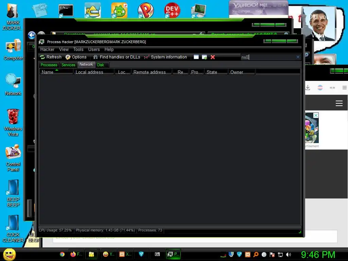348x261 pixels.
Task: Sort by the Name column header
Action: (x=56, y=72)
